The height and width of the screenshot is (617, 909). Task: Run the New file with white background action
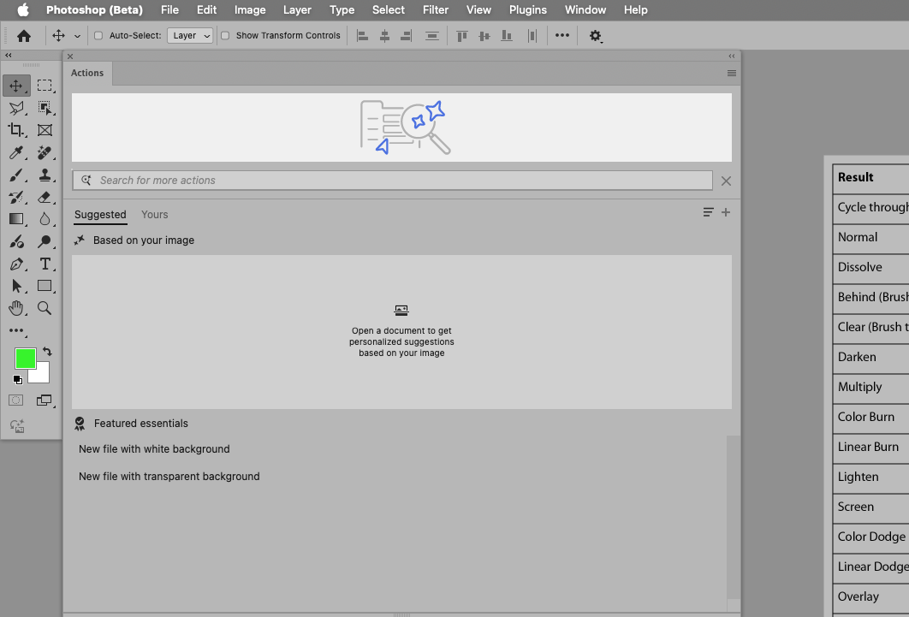154,448
